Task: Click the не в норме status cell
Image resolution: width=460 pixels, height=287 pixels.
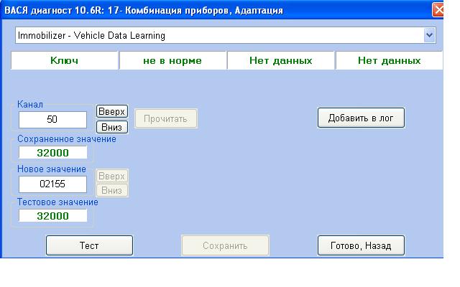Action: pyautogui.click(x=172, y=60)
